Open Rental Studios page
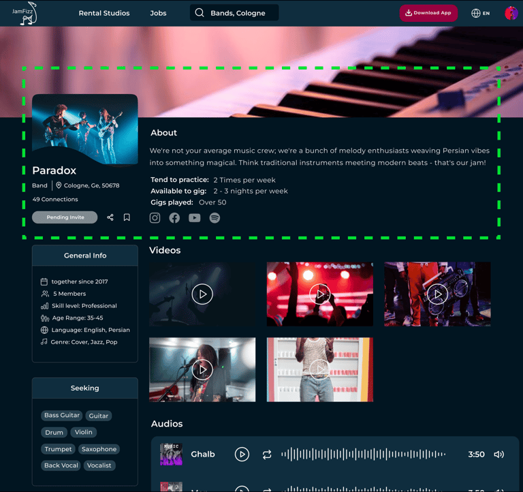The width and height of the screenshot is (523, 492). 104,13
